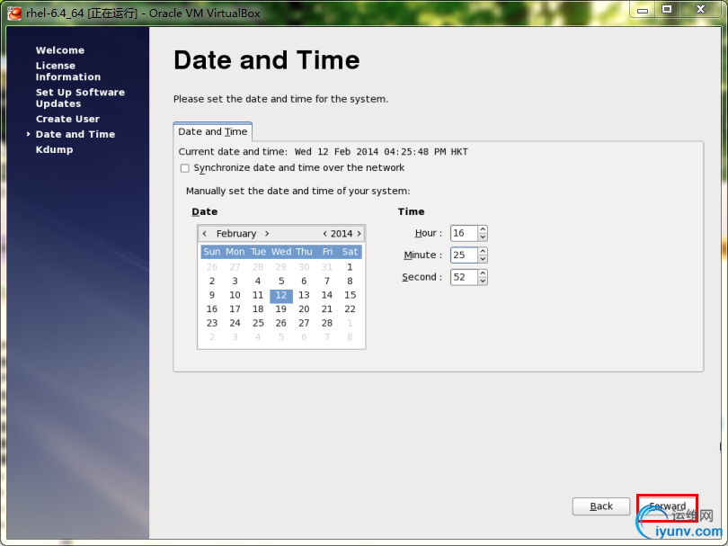
Task: Click Kdump in sidebar
Action: (x=54, y=149)
